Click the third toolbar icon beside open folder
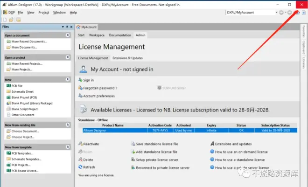The height and width of the screenshot is (187, 308). pyautogui.click(x=19, y=20)
